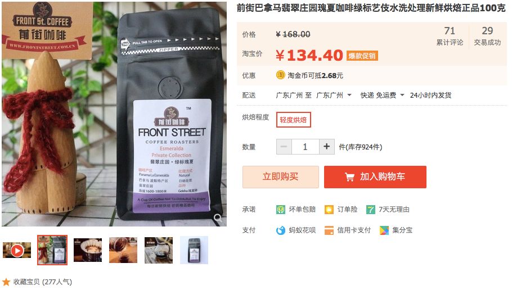Click the 信用卡支付 card icon
This screenshot has width=512, height=290.
[x=329, y=230]
